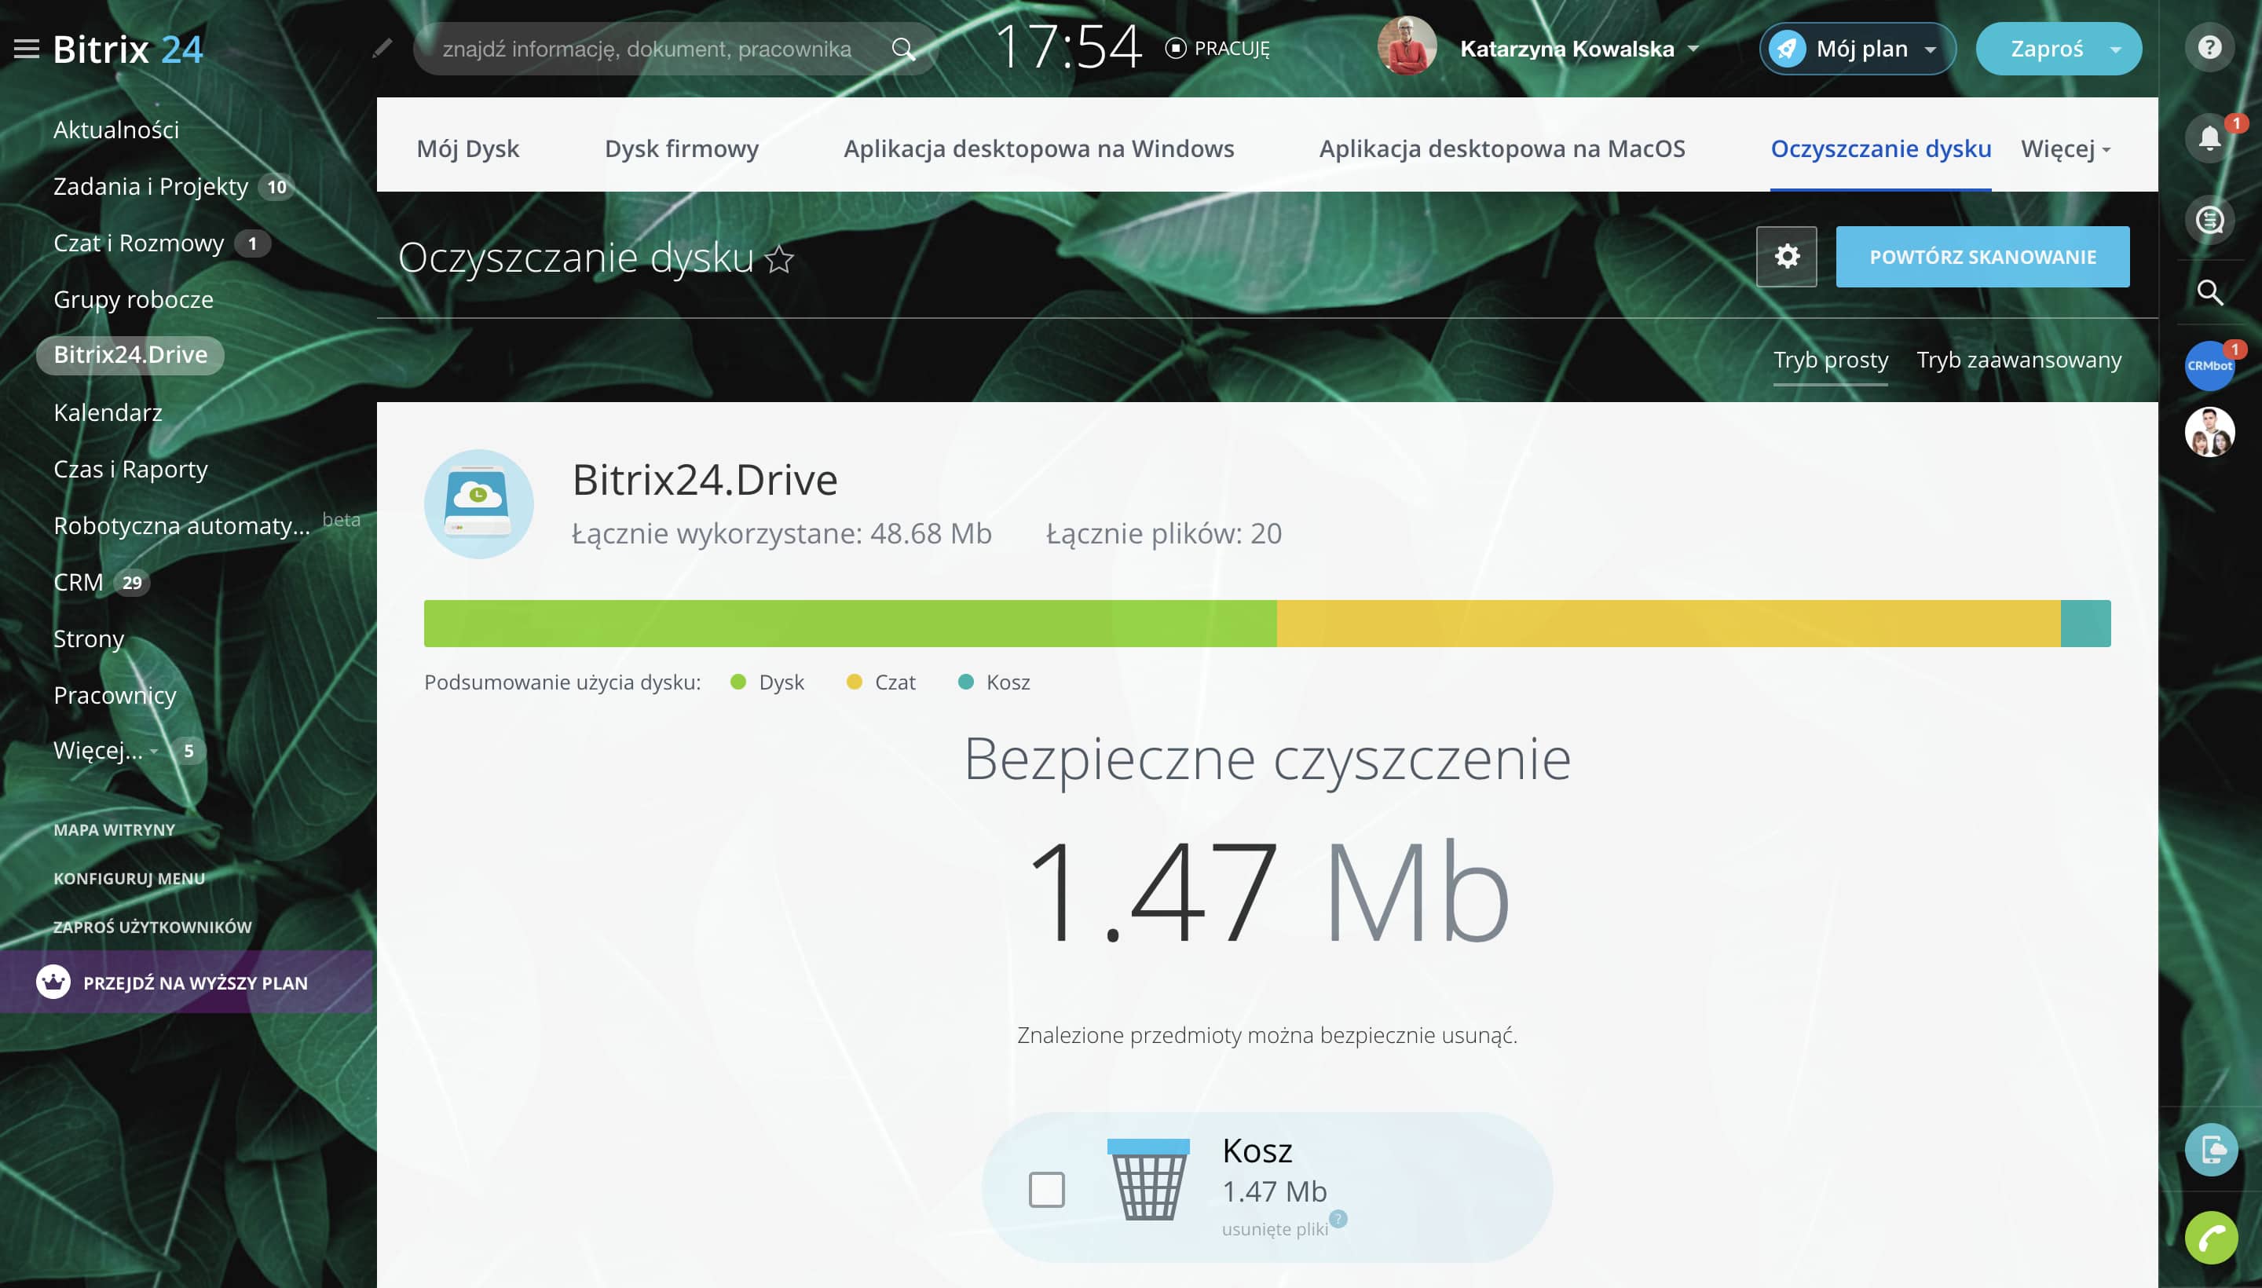Select CRM in the left menu

pos(78,582)
